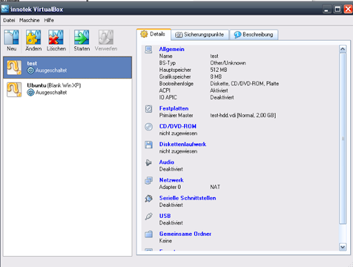The height and width of the screenshot is (267, 353).
Task: Select the Ubuntu (Blank Win XP) machine
Action: click(68, 90)
